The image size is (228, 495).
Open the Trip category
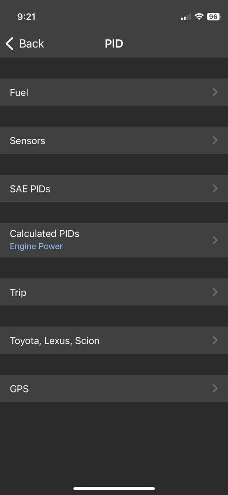pyautogui.click(x=114, y=292)
